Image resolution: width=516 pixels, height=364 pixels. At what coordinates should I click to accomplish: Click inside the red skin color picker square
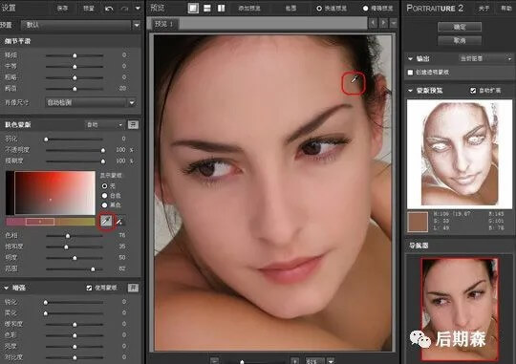55,193
